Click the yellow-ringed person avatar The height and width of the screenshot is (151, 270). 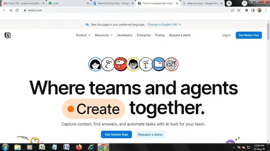pos(133,64)
